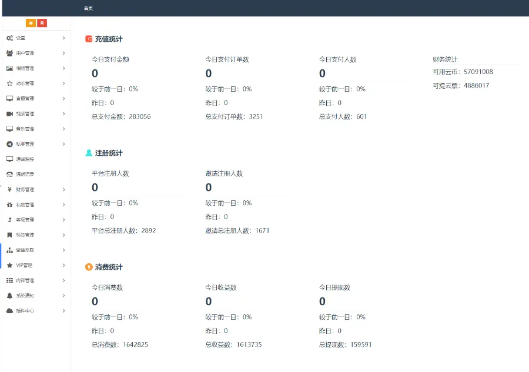Viewport: 529px width, 372px height.
Task: Click the picture icon for 相册管理
Action: [9, 69]
